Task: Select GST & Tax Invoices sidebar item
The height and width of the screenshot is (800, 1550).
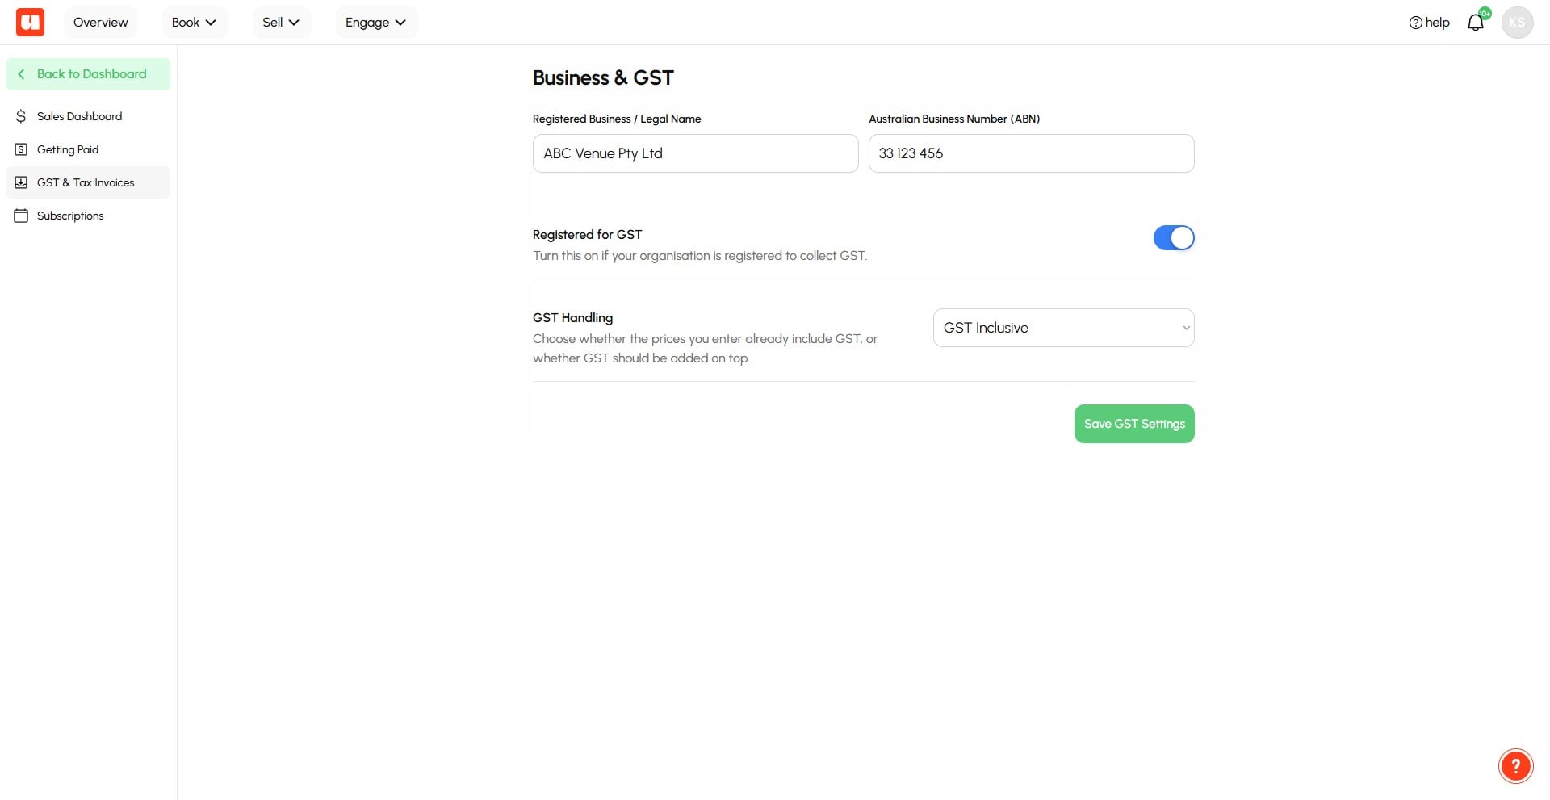Action: pyautogui.click(x=88, y=182)
